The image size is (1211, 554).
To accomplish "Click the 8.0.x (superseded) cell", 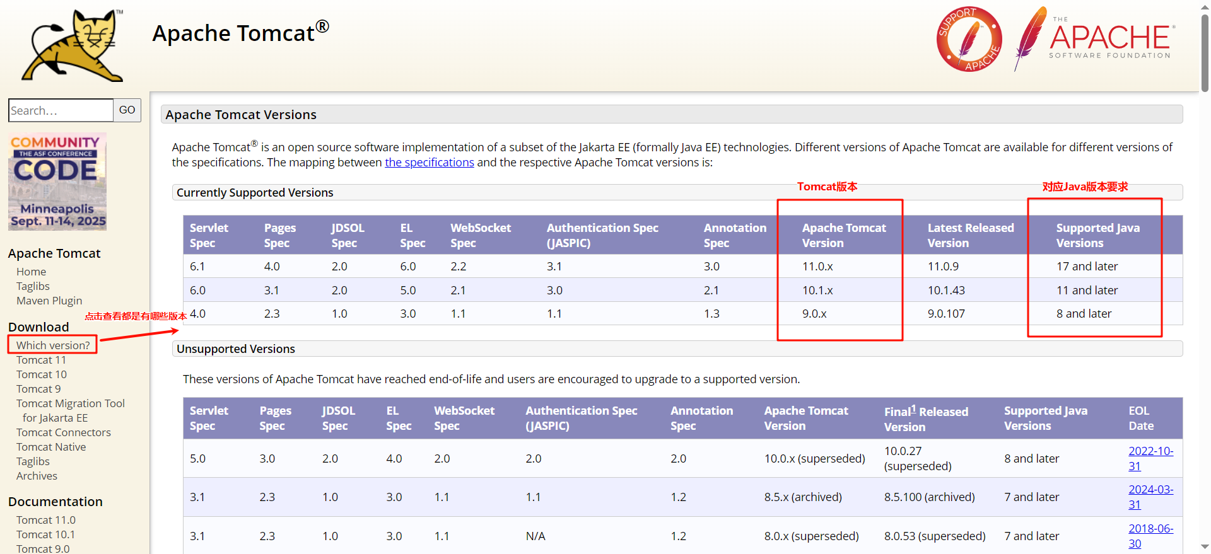I will tap(811, 536).
